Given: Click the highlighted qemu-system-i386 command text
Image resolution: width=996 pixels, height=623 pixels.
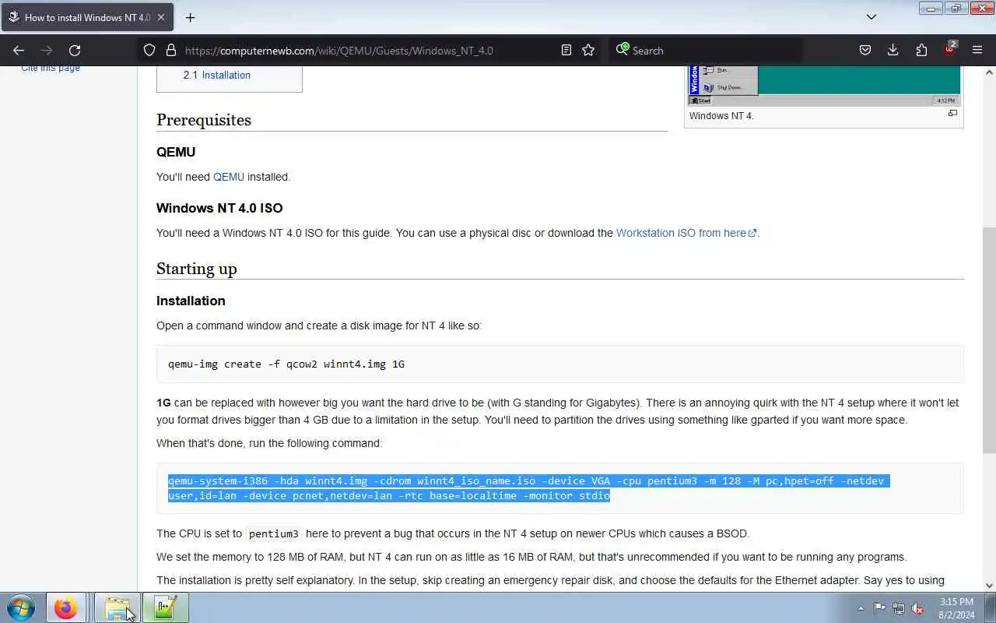Looking at the screenshot, I should [528, 488].
